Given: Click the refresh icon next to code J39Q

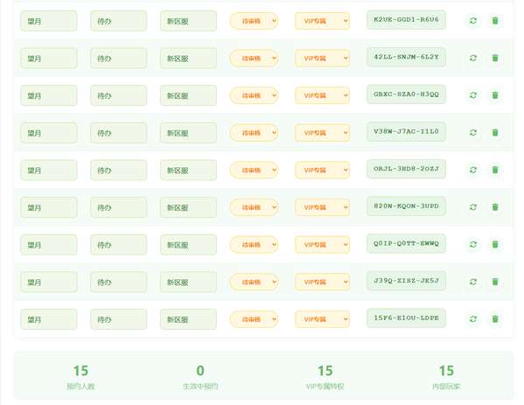Looking at the screenshot, I should [x=473, y=282].
